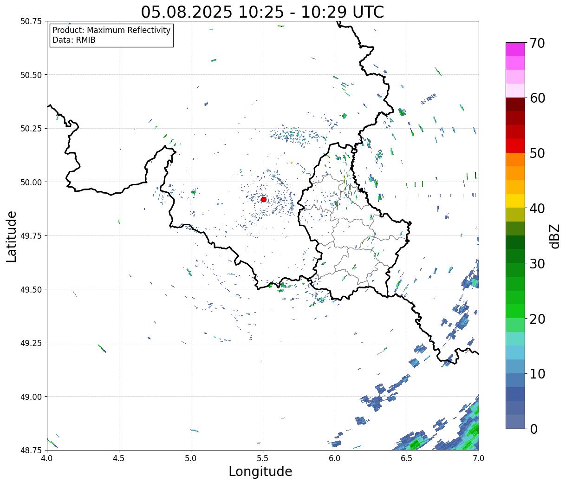The width and height of the screenshot is (566, 483).
Task: Click the longitude tick label 4.0
Action: 46,458
